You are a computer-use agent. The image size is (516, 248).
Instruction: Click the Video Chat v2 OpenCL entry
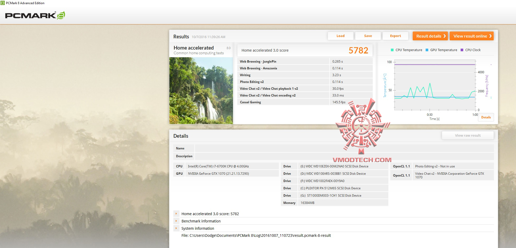[x=449, y=175]
